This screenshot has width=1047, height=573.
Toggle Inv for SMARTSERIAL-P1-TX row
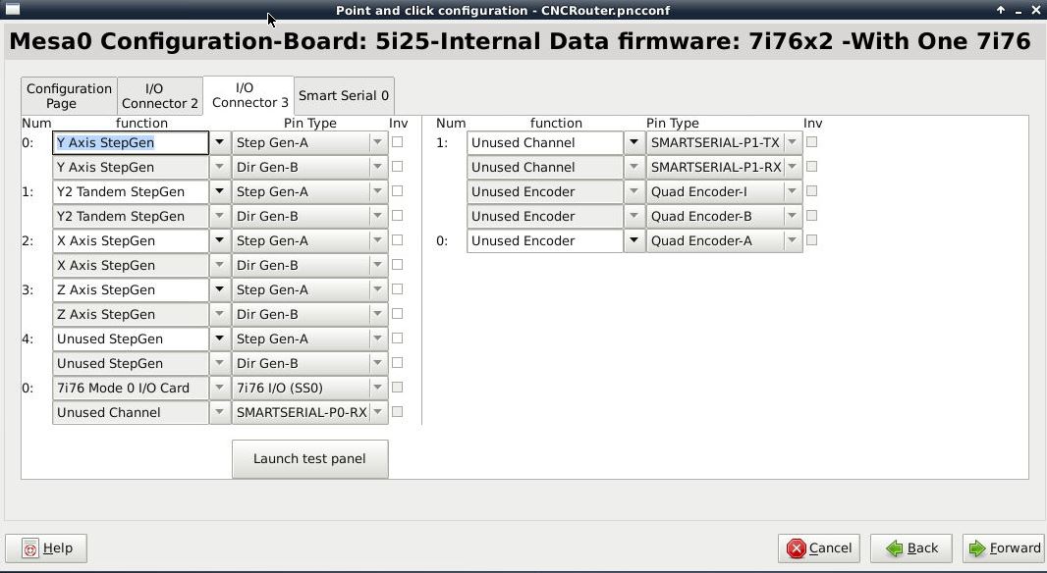811,142
